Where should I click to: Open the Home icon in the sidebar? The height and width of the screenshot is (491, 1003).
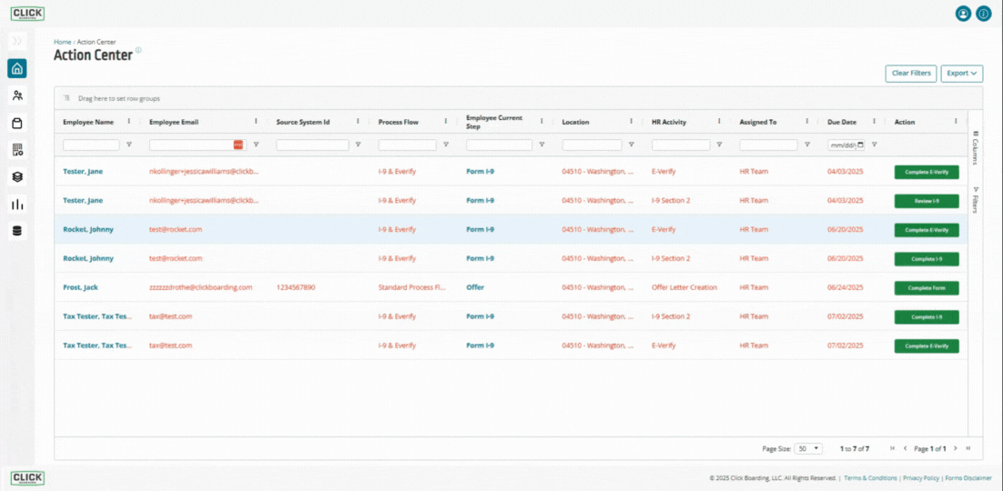click(17, 68)
